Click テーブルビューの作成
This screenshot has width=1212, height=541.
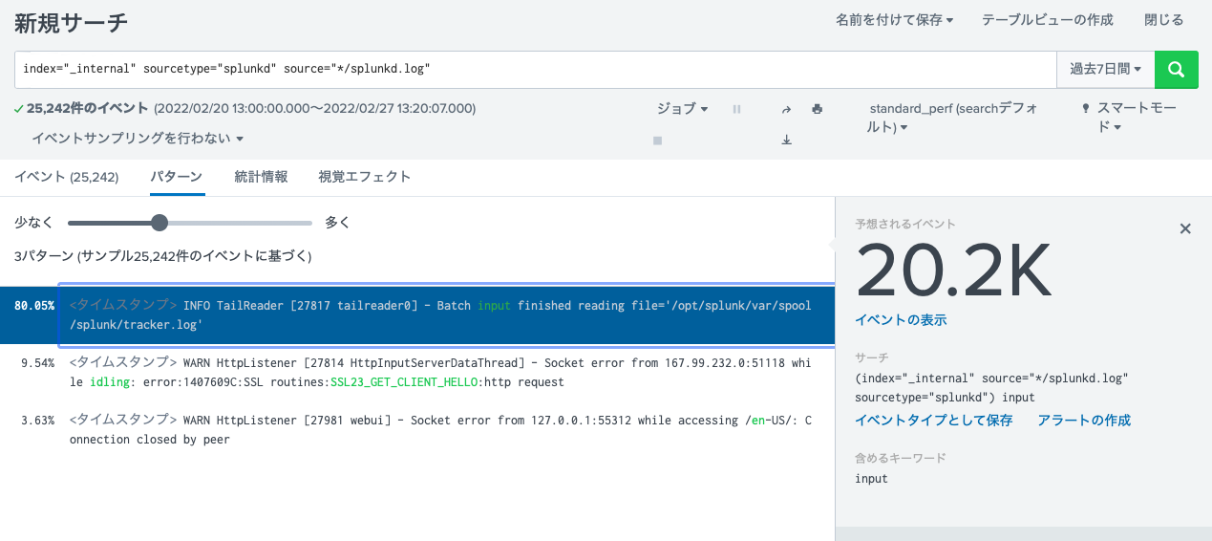1048,20
